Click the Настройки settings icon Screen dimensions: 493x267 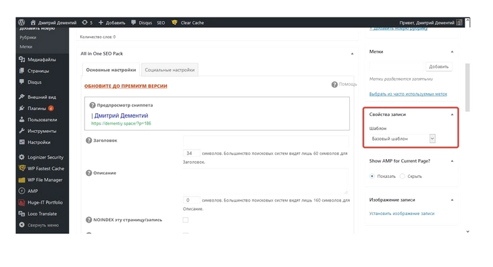coord(22,142)
